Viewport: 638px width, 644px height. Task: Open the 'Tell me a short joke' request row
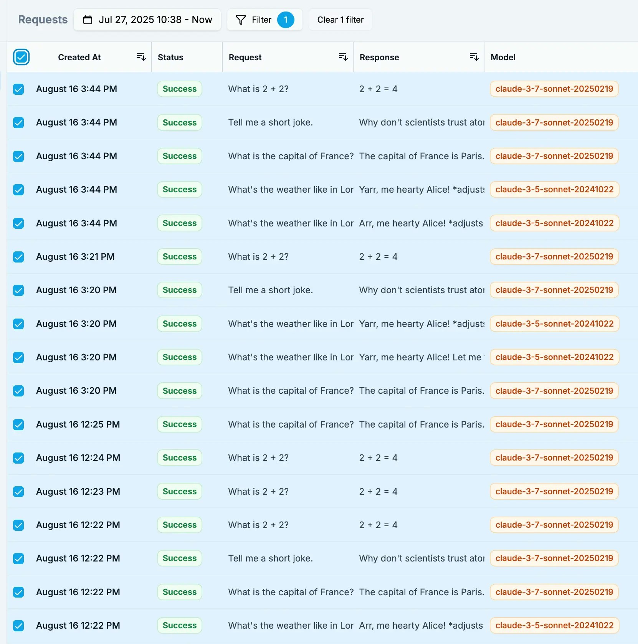point(270,122)
